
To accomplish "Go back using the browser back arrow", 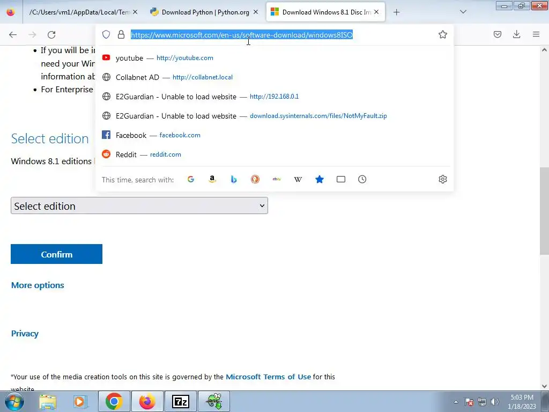I will point(13,35).
